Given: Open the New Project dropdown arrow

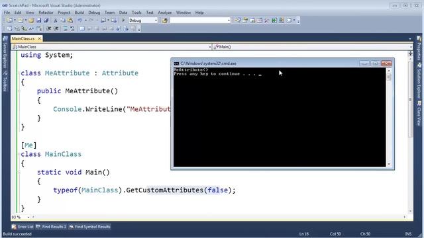Looking at the screenshot, I should click(15, 20).
